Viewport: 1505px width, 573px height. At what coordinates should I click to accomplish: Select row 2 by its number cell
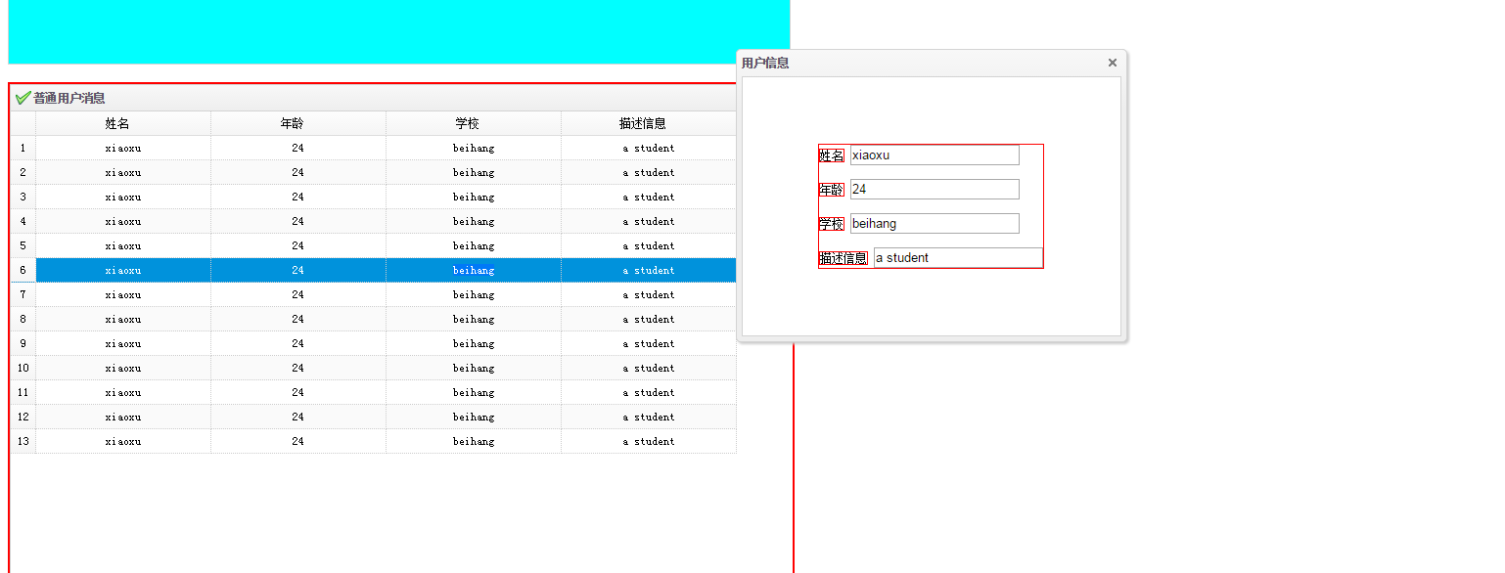click(x=23, y=172)
